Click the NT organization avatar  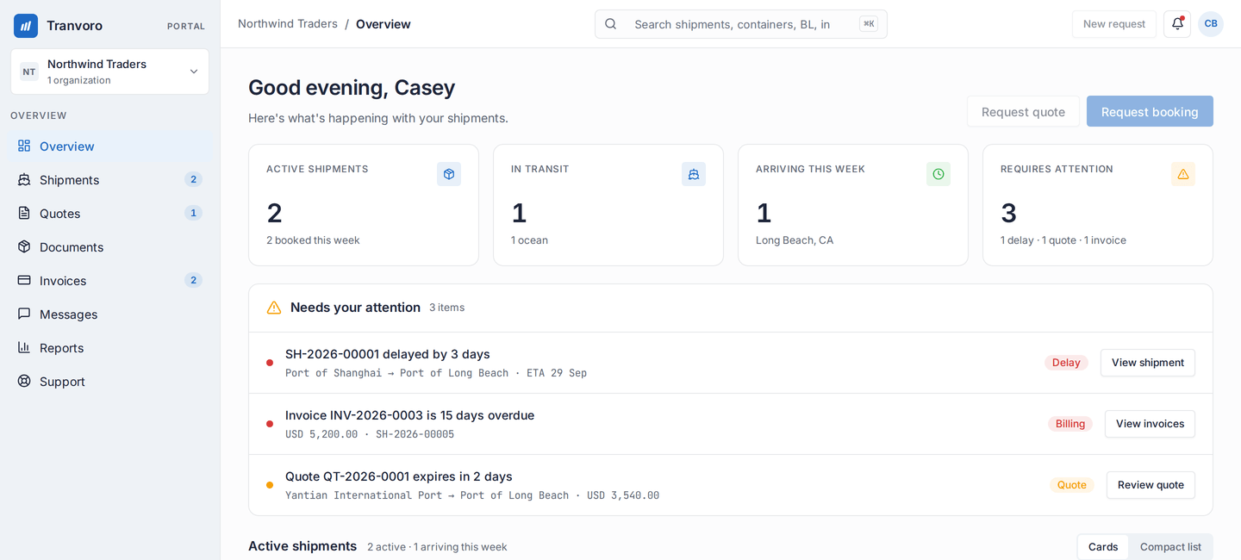(29, 72)
